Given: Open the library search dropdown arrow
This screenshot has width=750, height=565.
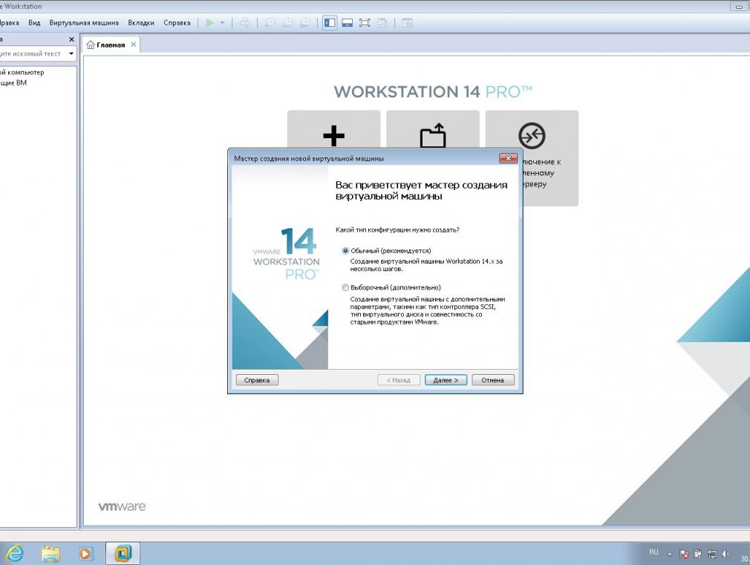Looking at the screenshot, I should point(71,53).
